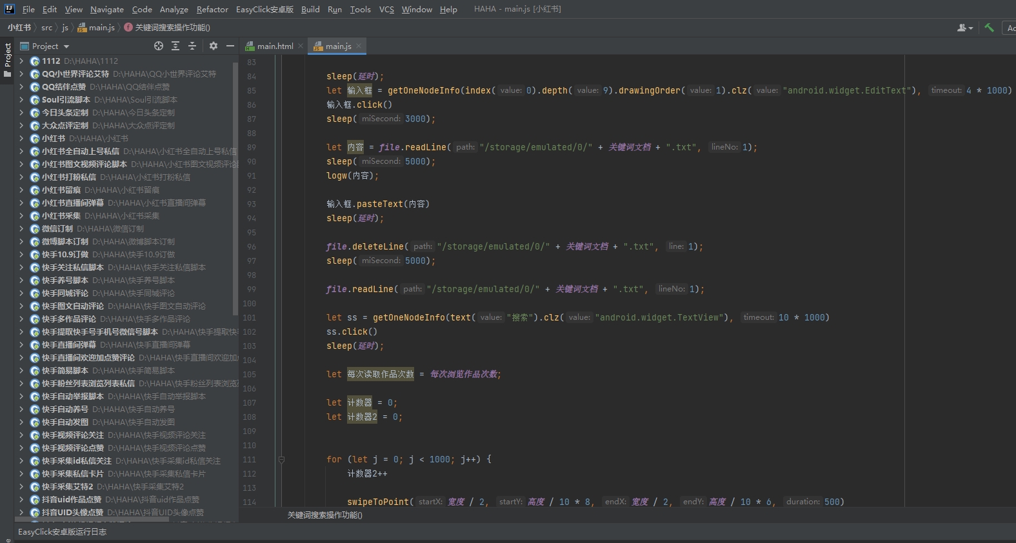This screenshot has width=1016, height=543.
Task: Open Project panel settings gear
Action: (214, 46)
